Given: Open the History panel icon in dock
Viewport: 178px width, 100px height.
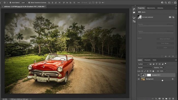Looking at the screenshot, I should coord(134,9).
